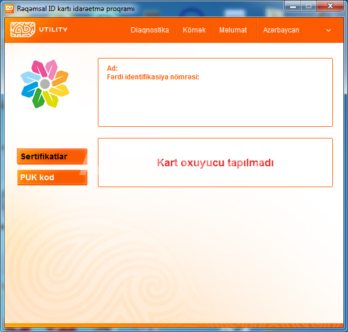
Task: Click the application icon in title bar
Action: pyautogui.click(x=9, y=9)
